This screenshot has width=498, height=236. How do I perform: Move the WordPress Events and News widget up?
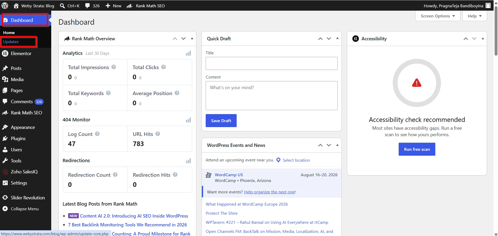[x=320, y=145]
